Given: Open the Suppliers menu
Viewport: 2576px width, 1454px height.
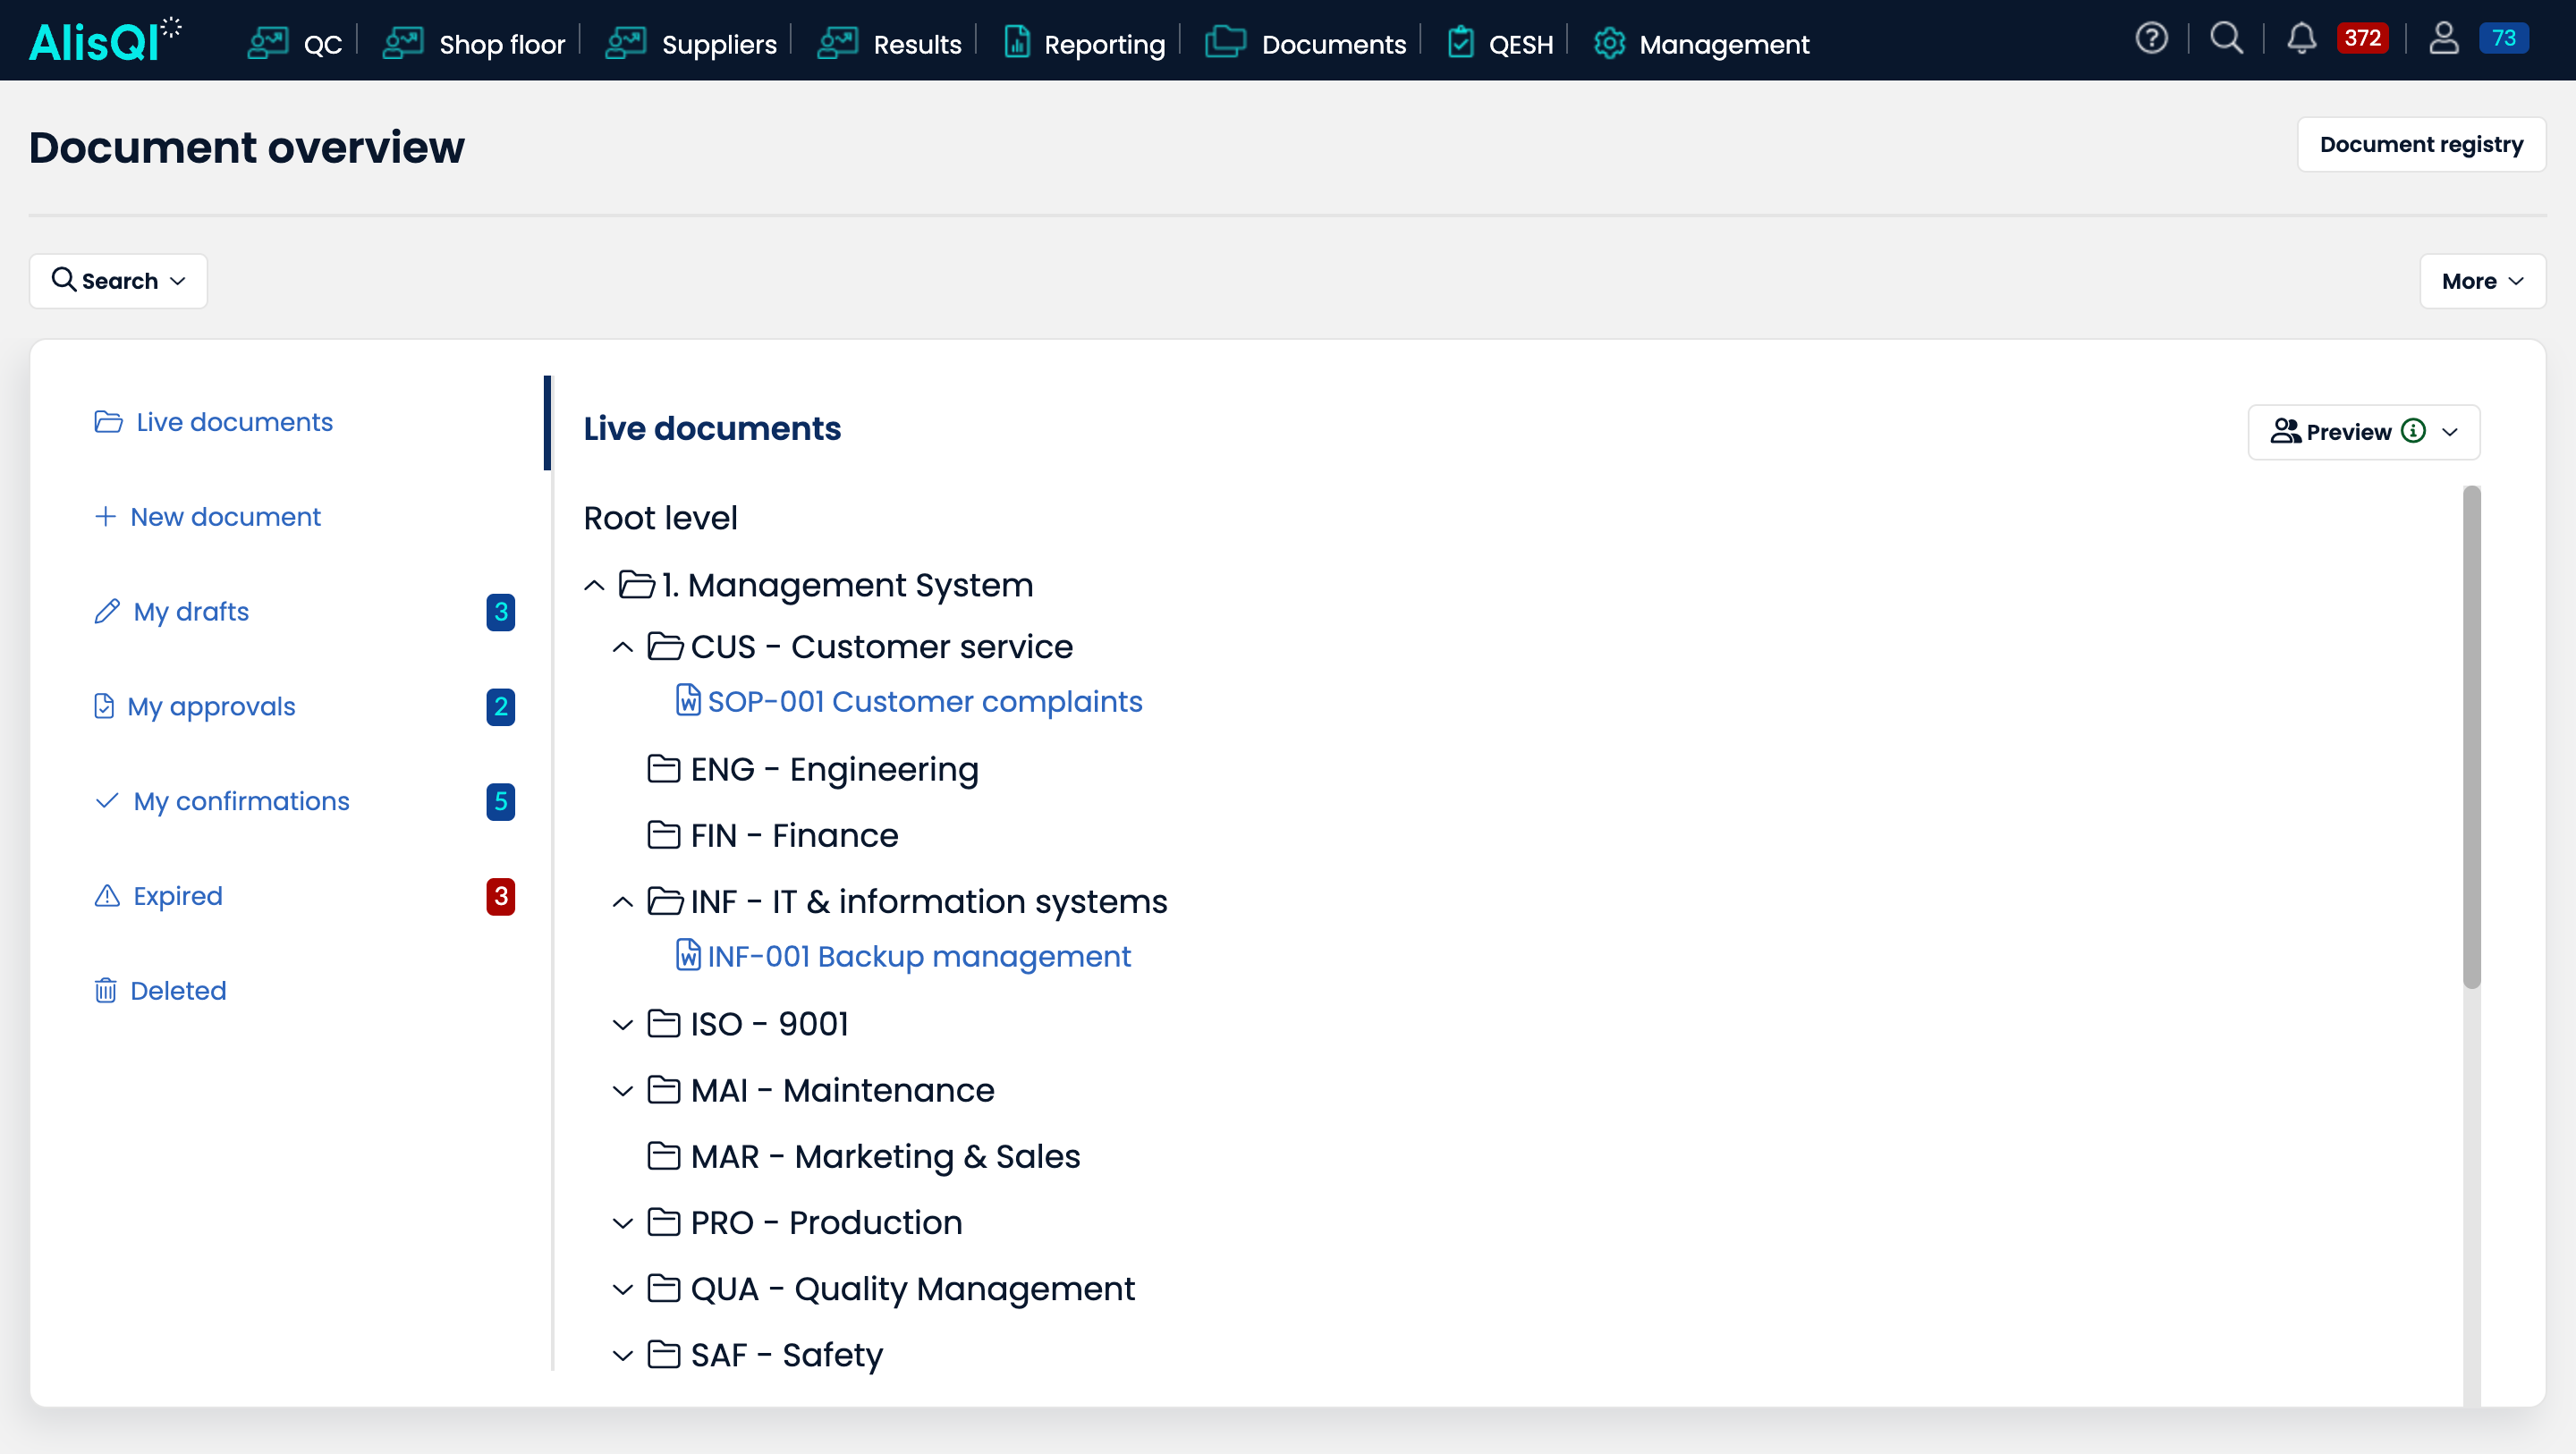Looking at the screenshot, I should coord(691,43).
